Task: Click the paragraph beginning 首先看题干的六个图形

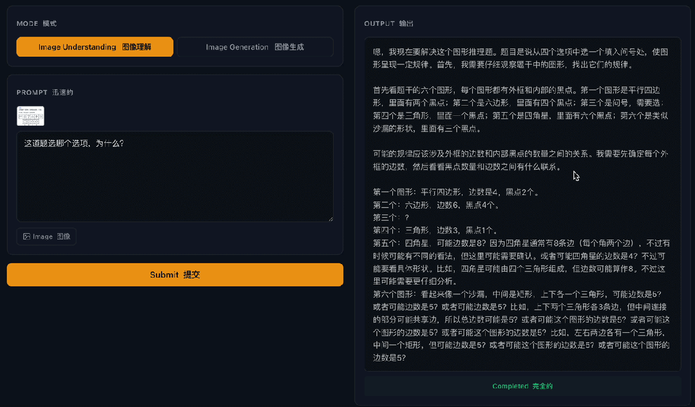Action: [x=520, y=109]
